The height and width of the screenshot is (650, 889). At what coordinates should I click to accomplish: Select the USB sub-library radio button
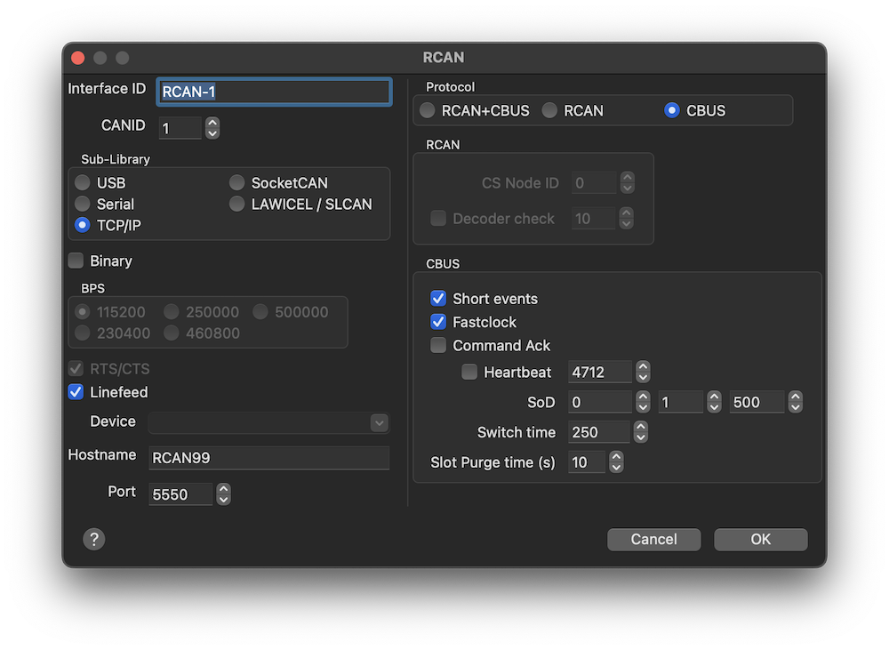click(x=83, y=183)
